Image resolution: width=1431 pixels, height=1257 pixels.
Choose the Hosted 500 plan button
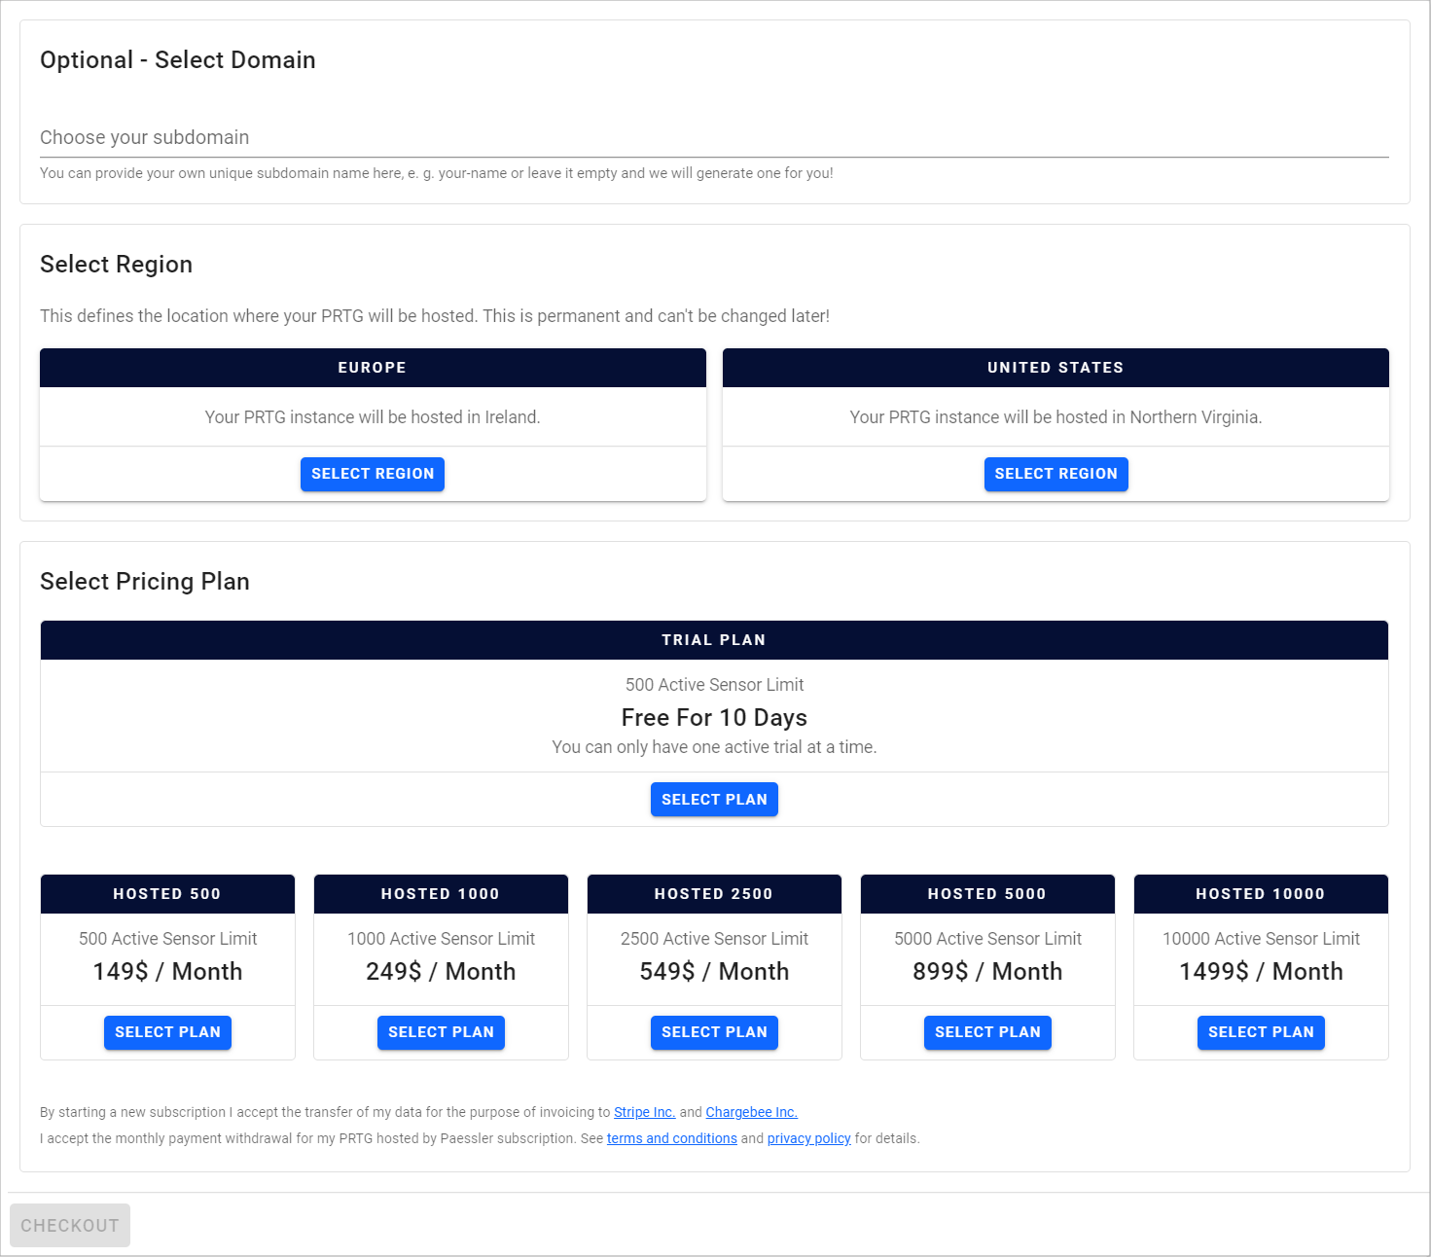(x=167, y=1032)
